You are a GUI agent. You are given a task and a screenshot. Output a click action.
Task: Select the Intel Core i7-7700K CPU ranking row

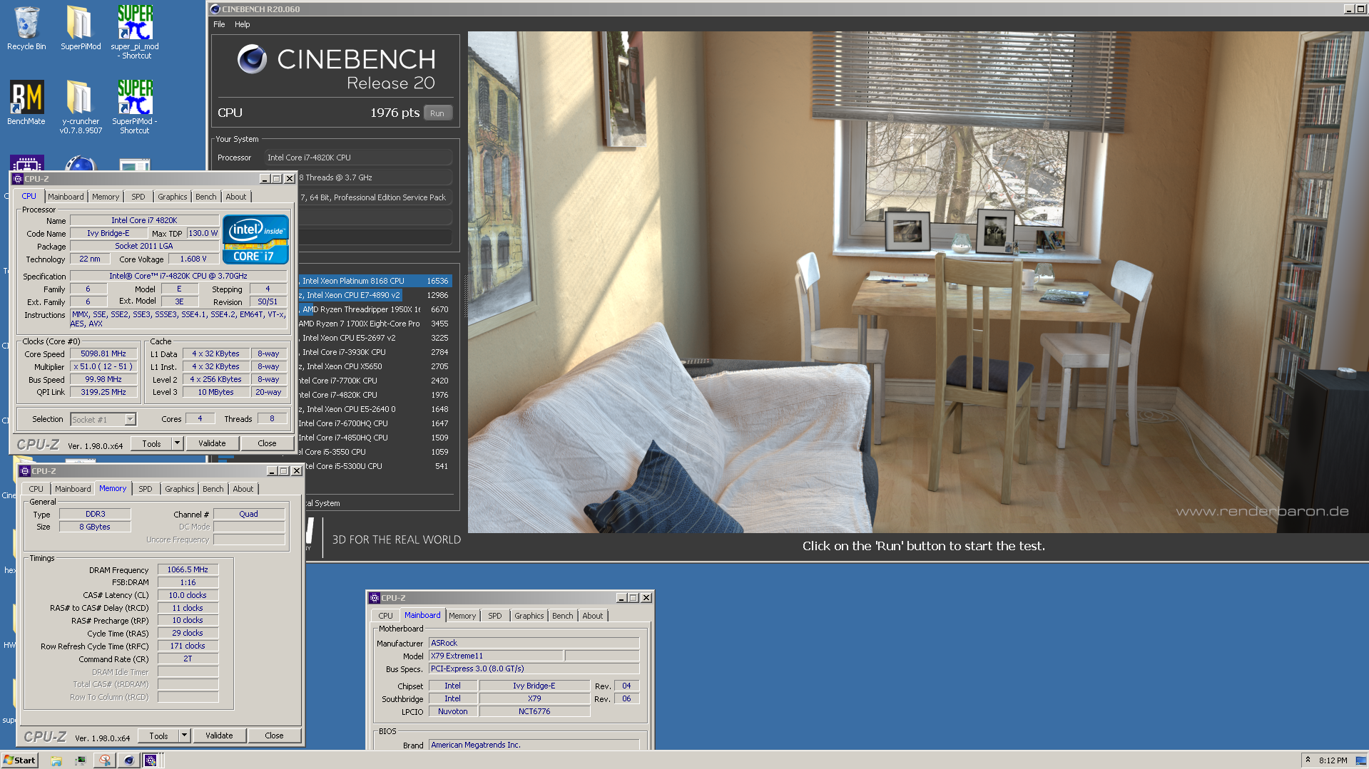374,381
